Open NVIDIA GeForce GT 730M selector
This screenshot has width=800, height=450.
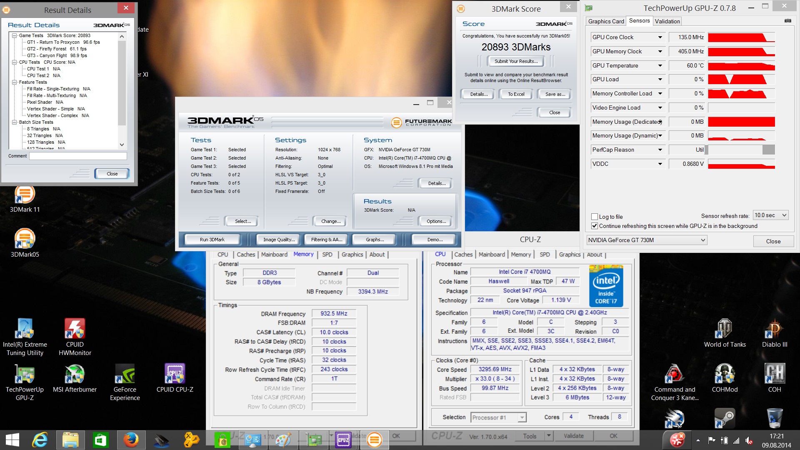coord(647,240)
